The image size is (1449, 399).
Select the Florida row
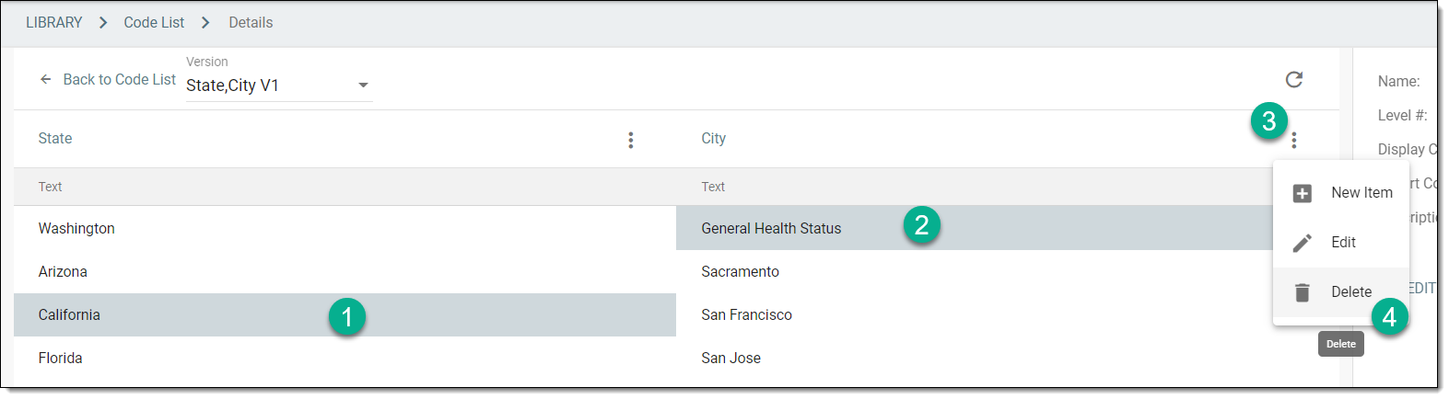(x=345, y=358)
